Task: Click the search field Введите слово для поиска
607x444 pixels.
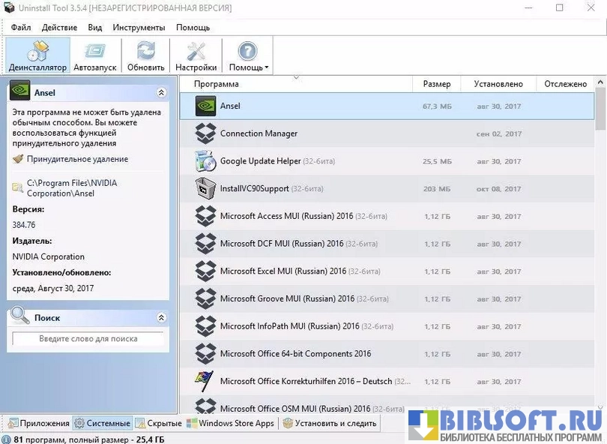Action: [x=88, y=339]
